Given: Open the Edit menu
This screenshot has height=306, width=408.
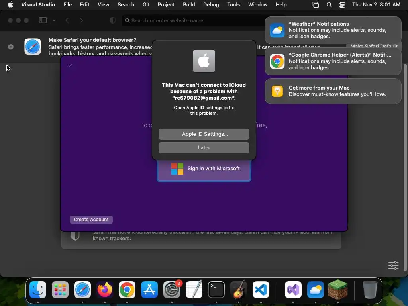Looking at the screenshot, I should (84, 5).
